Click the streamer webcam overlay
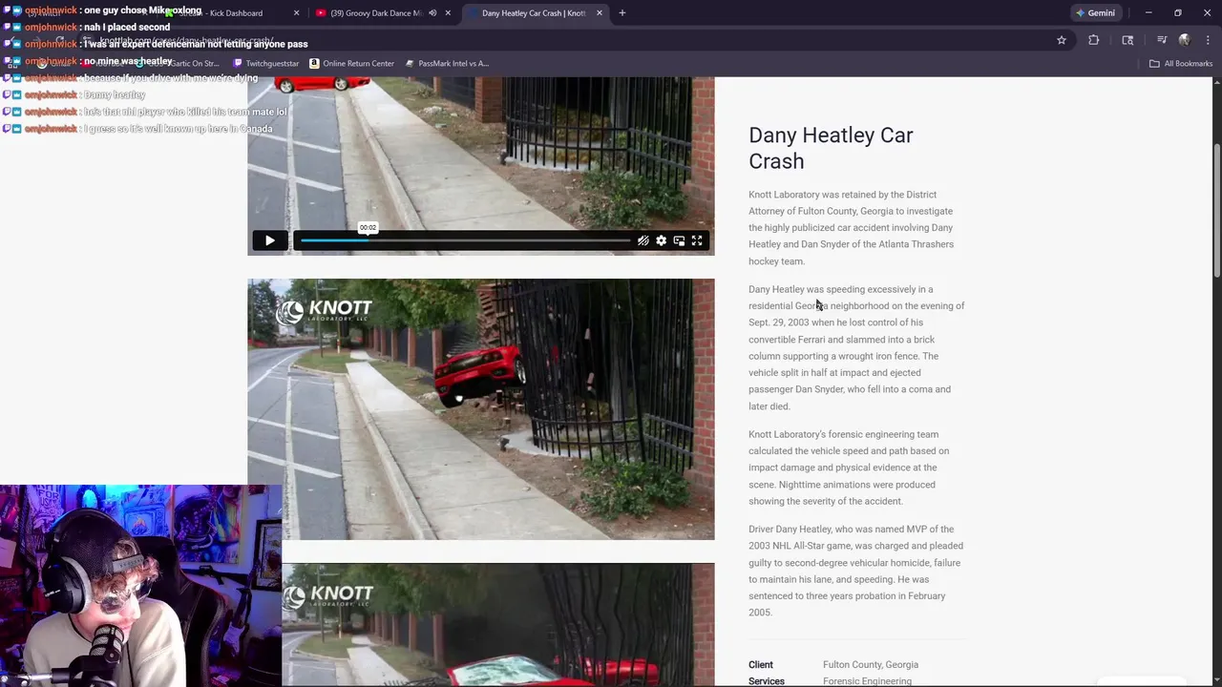Viewport: 1222px width, 687px height. (x=140, y=586)
